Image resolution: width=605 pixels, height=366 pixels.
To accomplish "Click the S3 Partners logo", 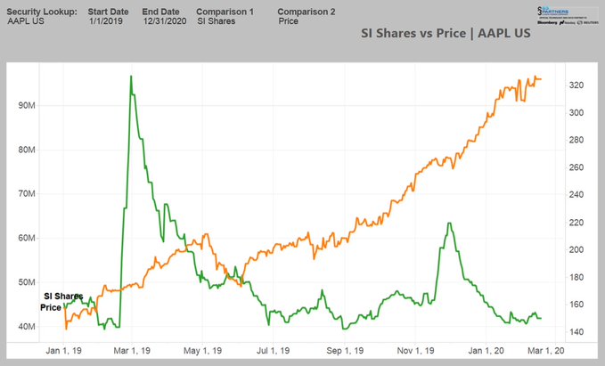I will tap(552, 12).
